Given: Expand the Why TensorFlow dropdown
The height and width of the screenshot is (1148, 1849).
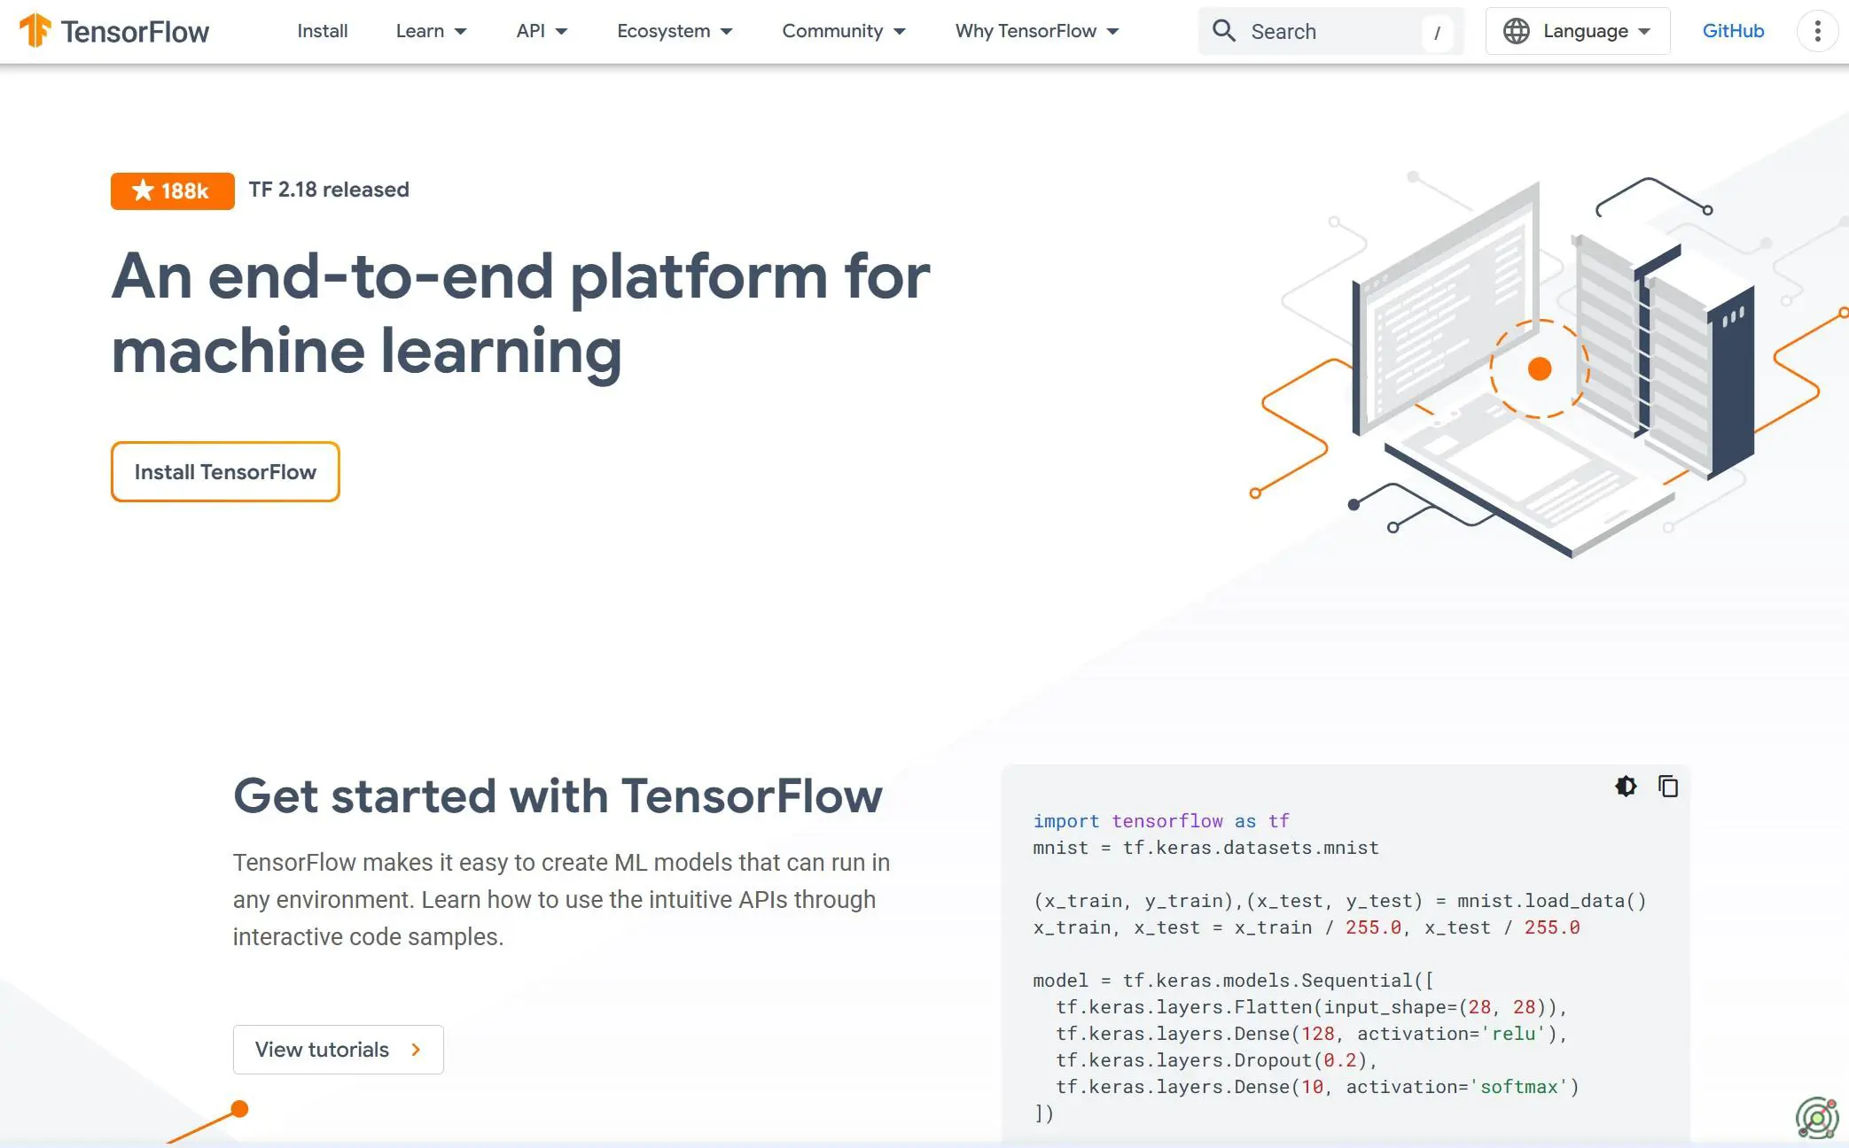Looking at the screenshot, I should tap(1037, 31).
